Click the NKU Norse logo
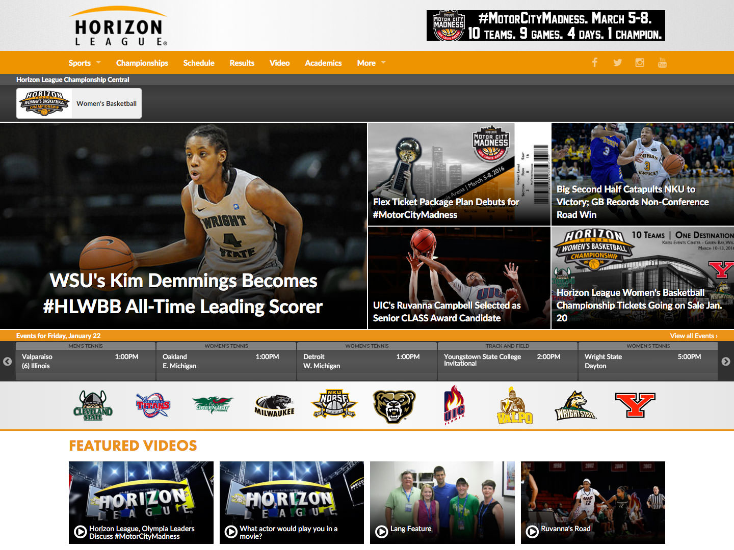Image resolution: width=734 pixels, height=550 pixels. point(334,404)
